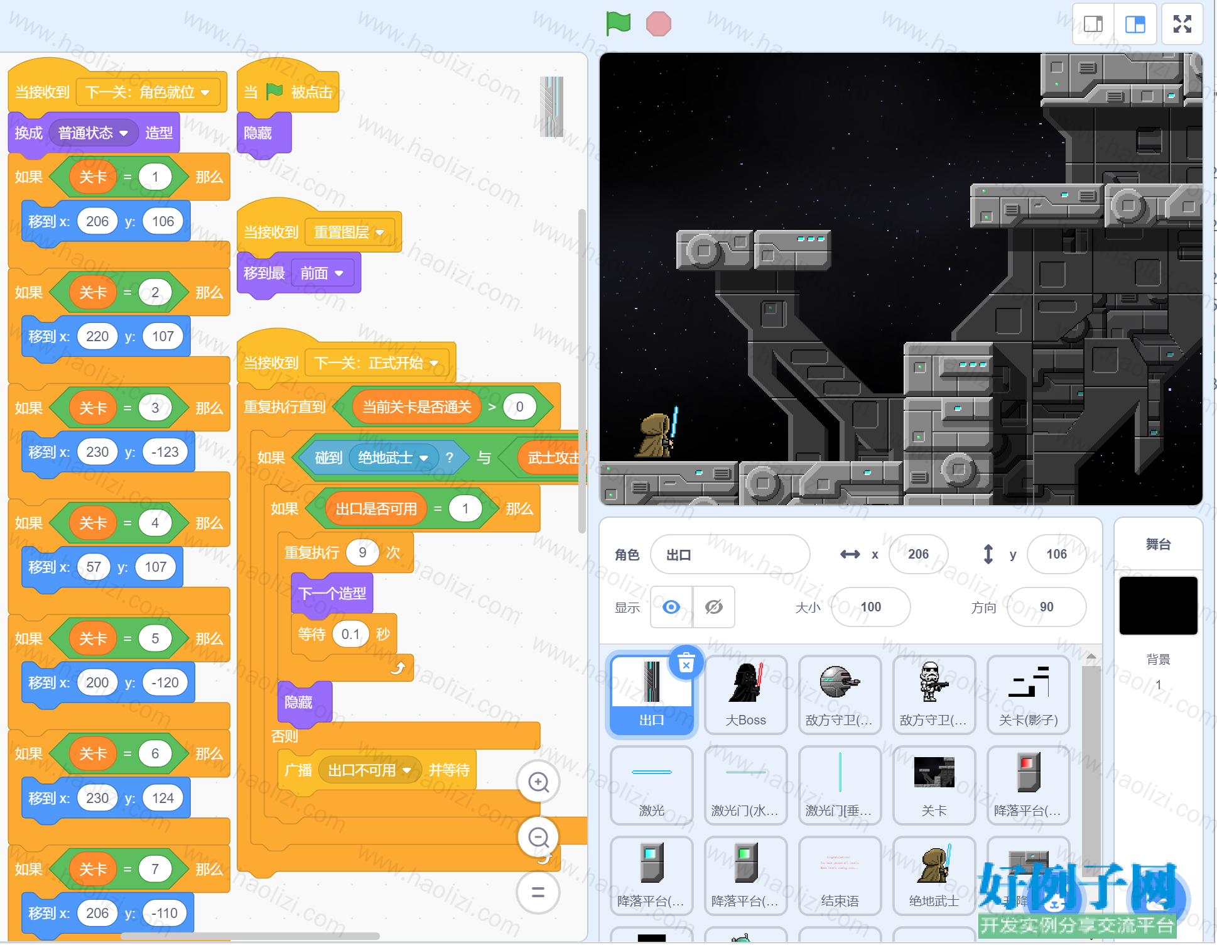Edit the x value 57 for level 4

[x=94, y=567]
